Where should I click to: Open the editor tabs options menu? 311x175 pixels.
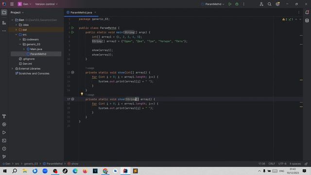(x=299, y=13)
